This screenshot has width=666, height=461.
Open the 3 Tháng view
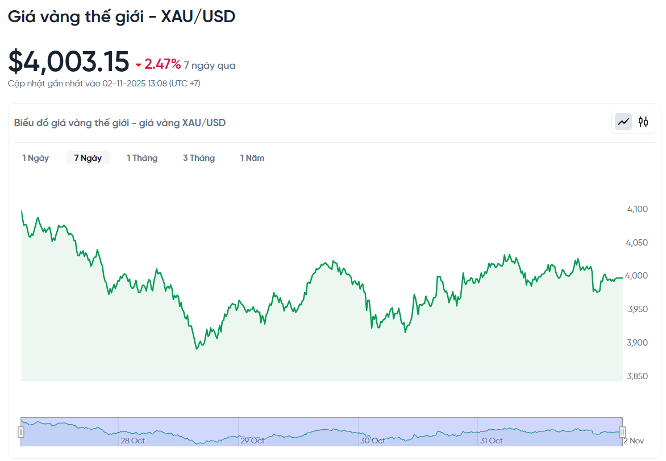199,158
